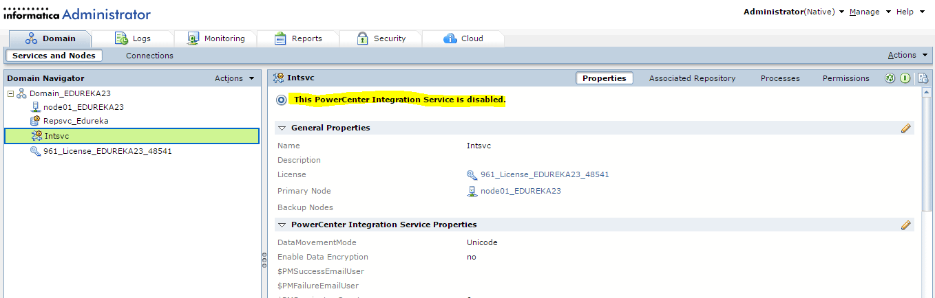
Task: Collapse PowerCenter Integration Service Properties section
Action: 282,225
